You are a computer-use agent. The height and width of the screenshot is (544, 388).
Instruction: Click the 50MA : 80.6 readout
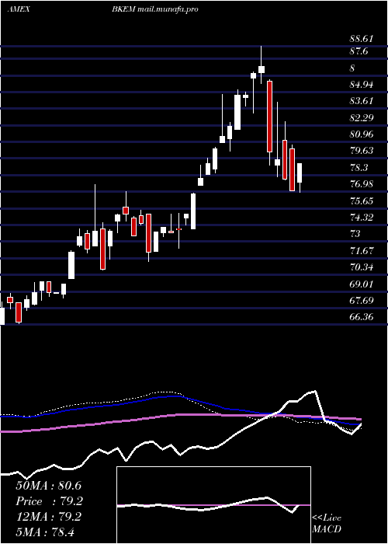click(48, 486)
